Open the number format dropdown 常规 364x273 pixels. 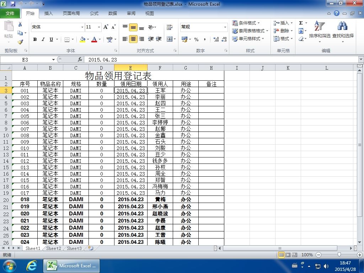click(225, 27)
